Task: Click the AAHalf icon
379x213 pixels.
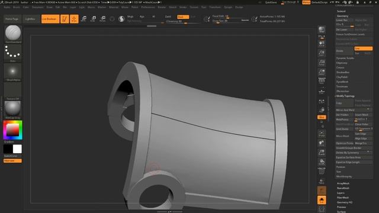Action: click(x=322, y=72)
